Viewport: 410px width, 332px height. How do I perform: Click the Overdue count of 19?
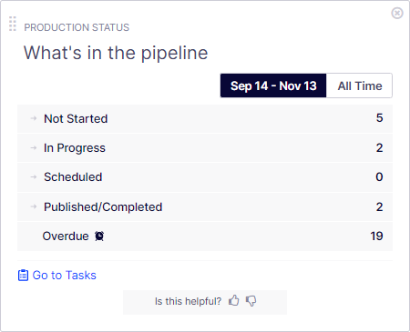376,236
